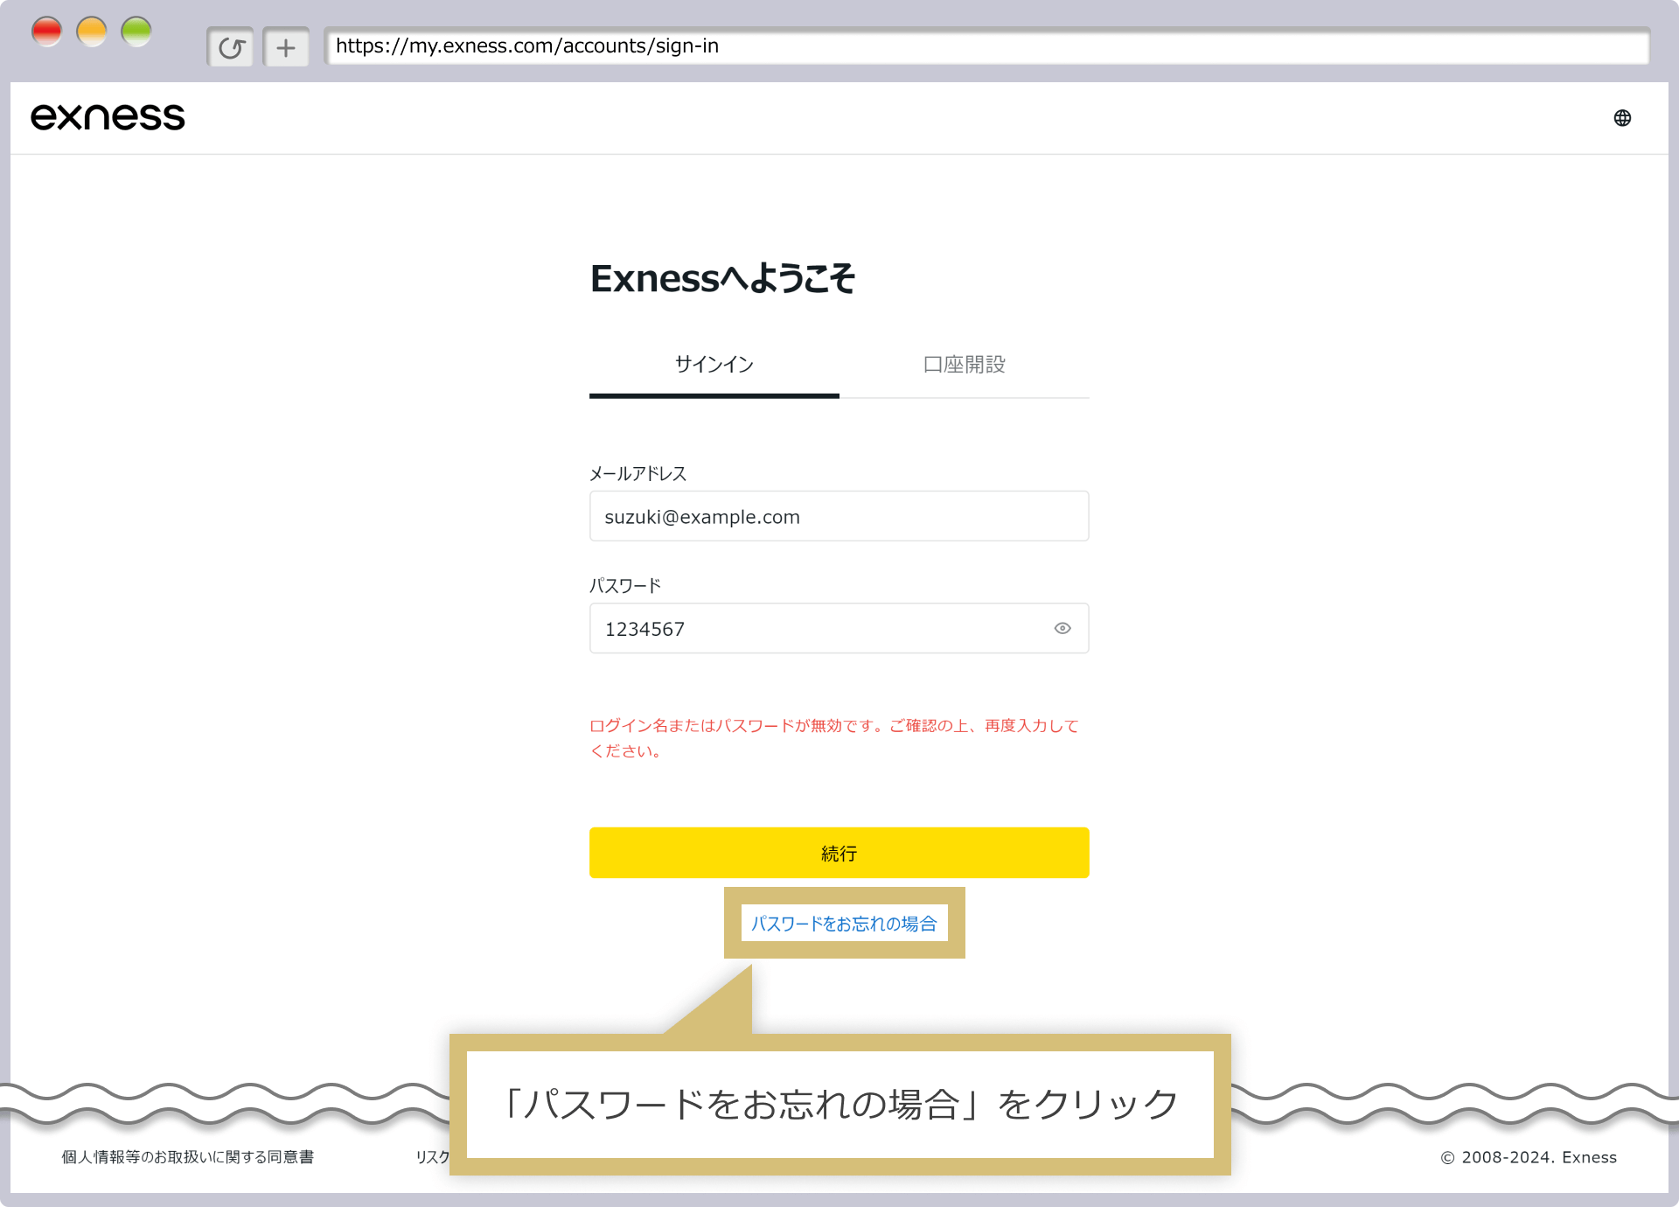Open the language globe selector
Viewport: 1679px width, 1207px height.
coord(1622,118)
